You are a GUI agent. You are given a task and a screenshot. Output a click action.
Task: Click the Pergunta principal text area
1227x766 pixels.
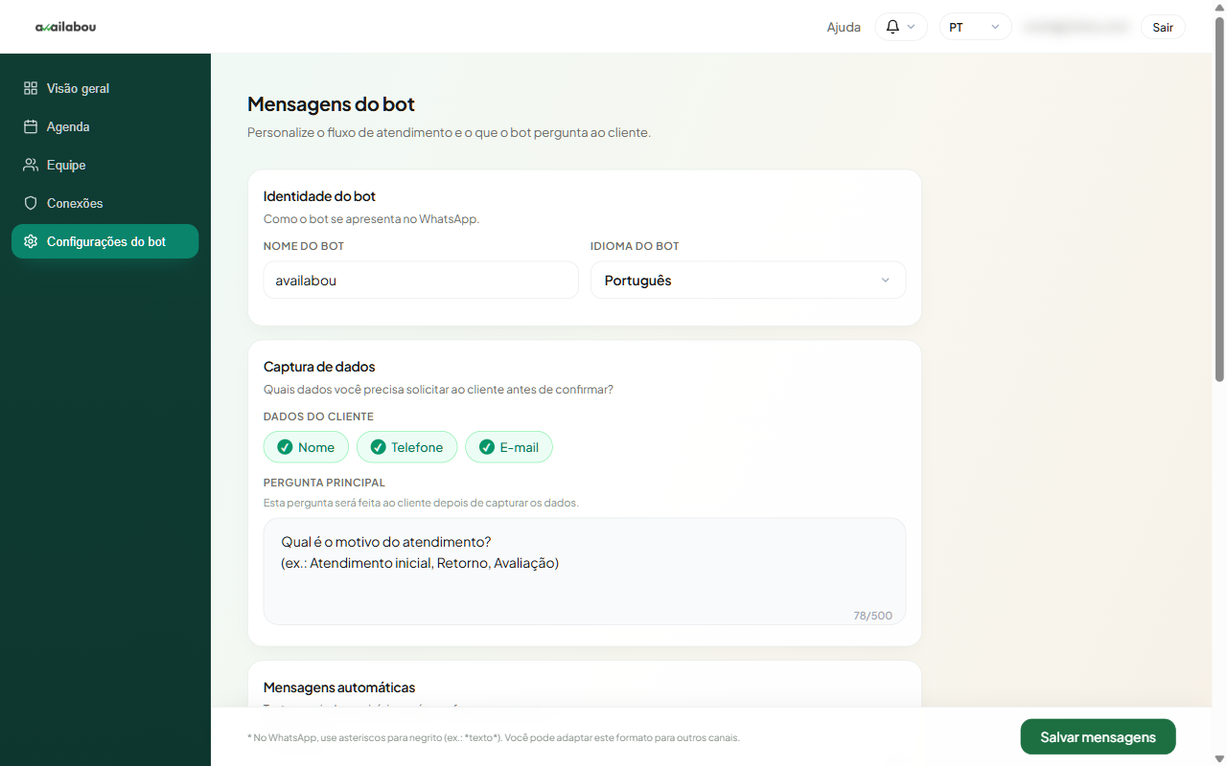click(585, 572)
